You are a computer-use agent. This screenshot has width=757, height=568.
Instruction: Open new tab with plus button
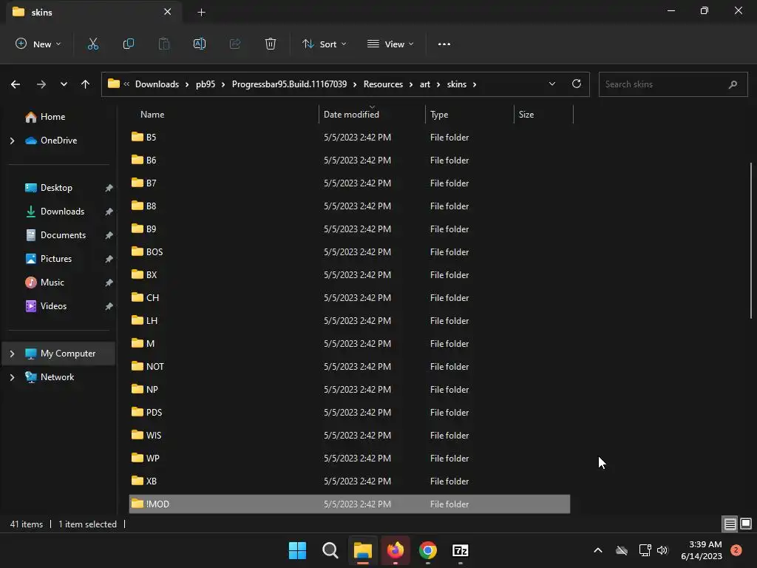pyautogui.click(x=201, y=12)
